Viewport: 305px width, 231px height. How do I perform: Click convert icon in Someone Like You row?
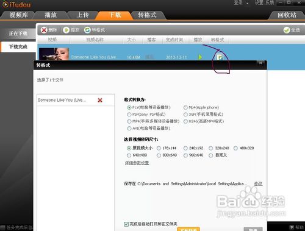(220, 57)
